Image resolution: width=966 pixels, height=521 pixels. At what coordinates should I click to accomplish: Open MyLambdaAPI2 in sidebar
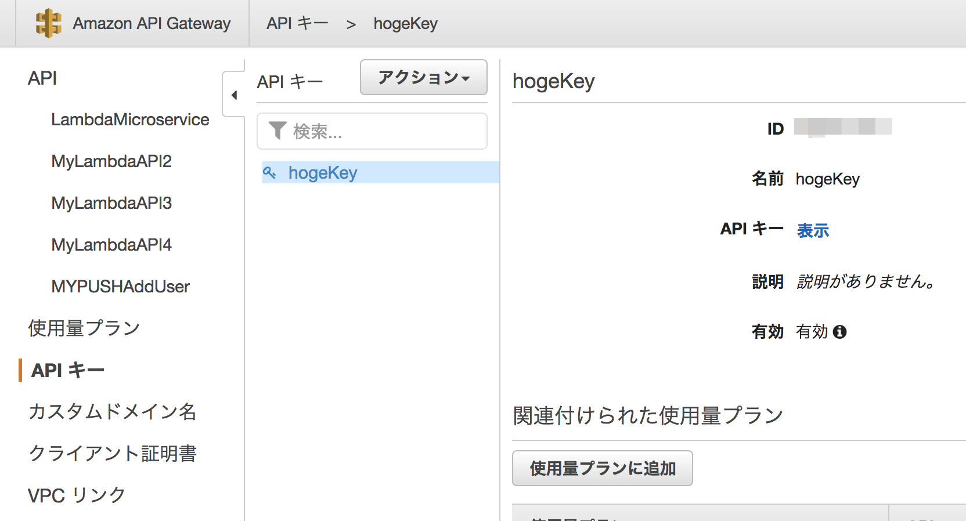111,161
